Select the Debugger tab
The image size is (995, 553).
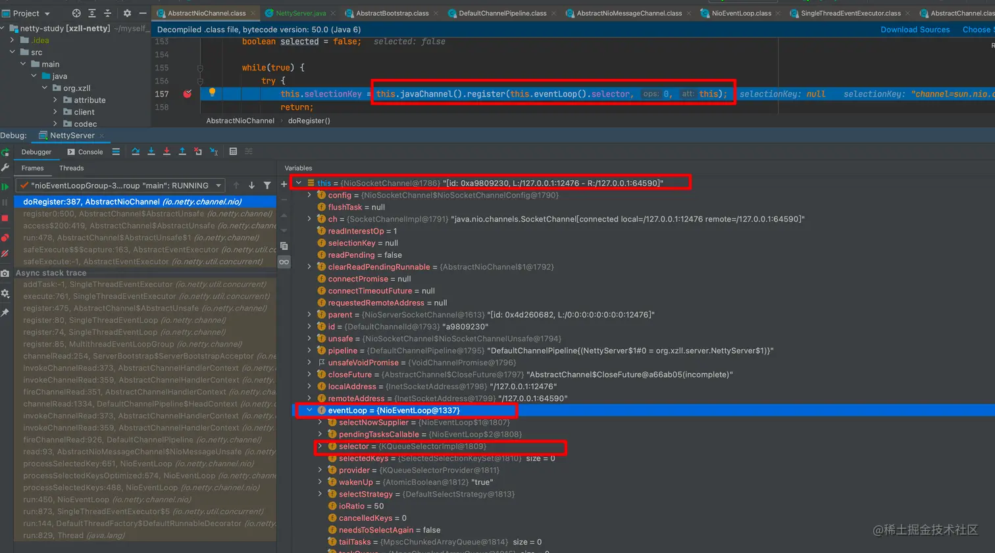(x=36, y=152)
